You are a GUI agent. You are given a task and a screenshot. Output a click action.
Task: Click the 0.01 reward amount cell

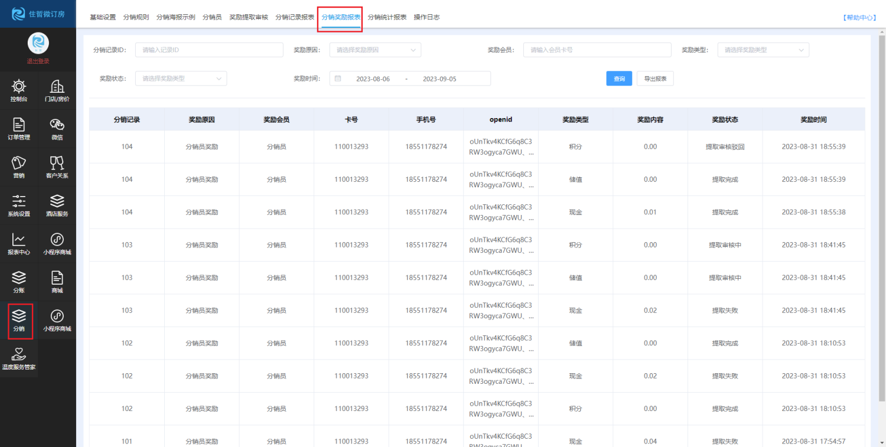click(x=650, y=212)
